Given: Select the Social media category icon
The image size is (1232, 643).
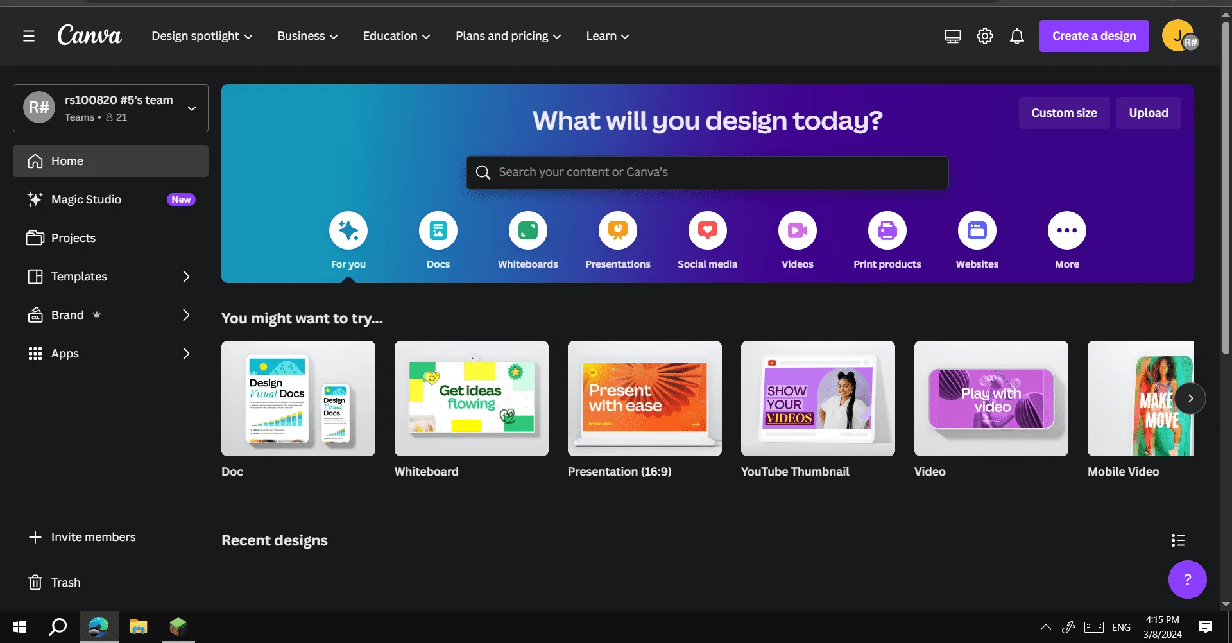Looking at the screenshot, I should (708, 230).
